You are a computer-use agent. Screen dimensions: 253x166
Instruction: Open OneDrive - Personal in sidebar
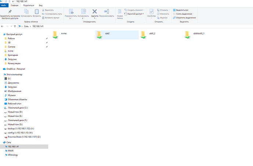(x=15, y=69)
